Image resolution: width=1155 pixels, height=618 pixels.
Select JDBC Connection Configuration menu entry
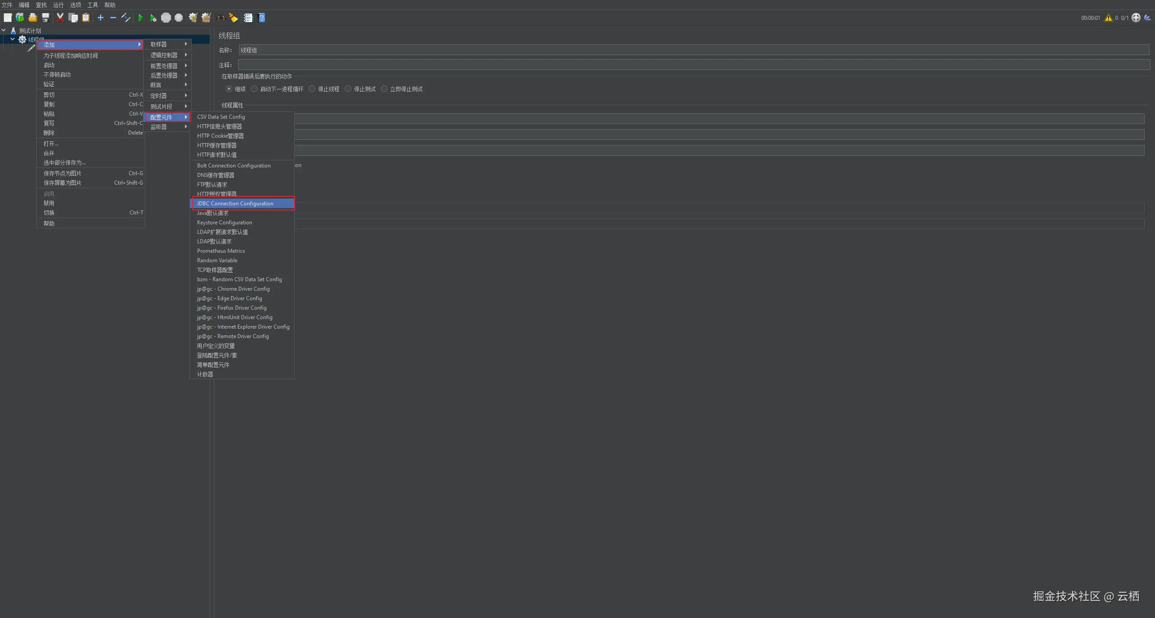click(235, 204)
